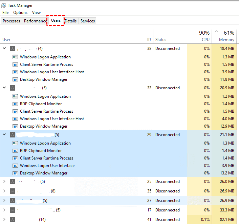Expand the user session with ID 17

pyautogui.click(x=4, y=210)
